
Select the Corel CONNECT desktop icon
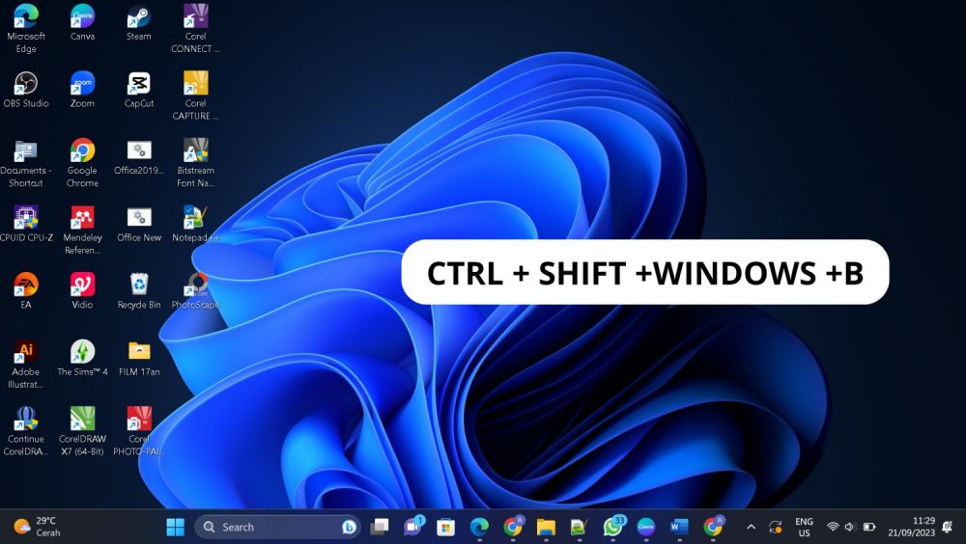pyautogui.click(x=195, y=28)
